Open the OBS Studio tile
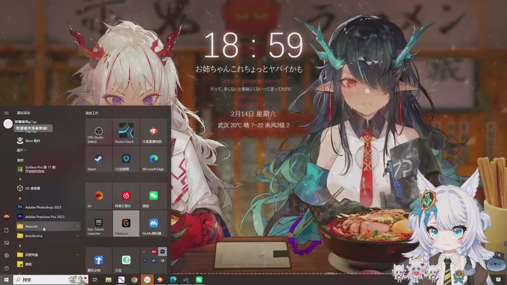This screenshot has height=285, width=507. tap(99, 132)
